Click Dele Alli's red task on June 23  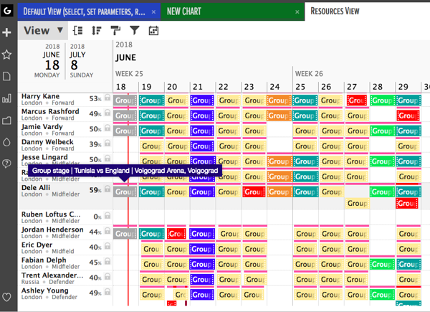click(254, 192)
